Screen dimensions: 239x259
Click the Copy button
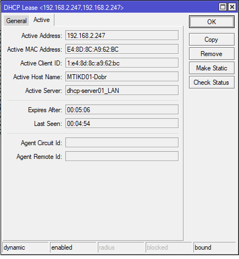[212, 40]
